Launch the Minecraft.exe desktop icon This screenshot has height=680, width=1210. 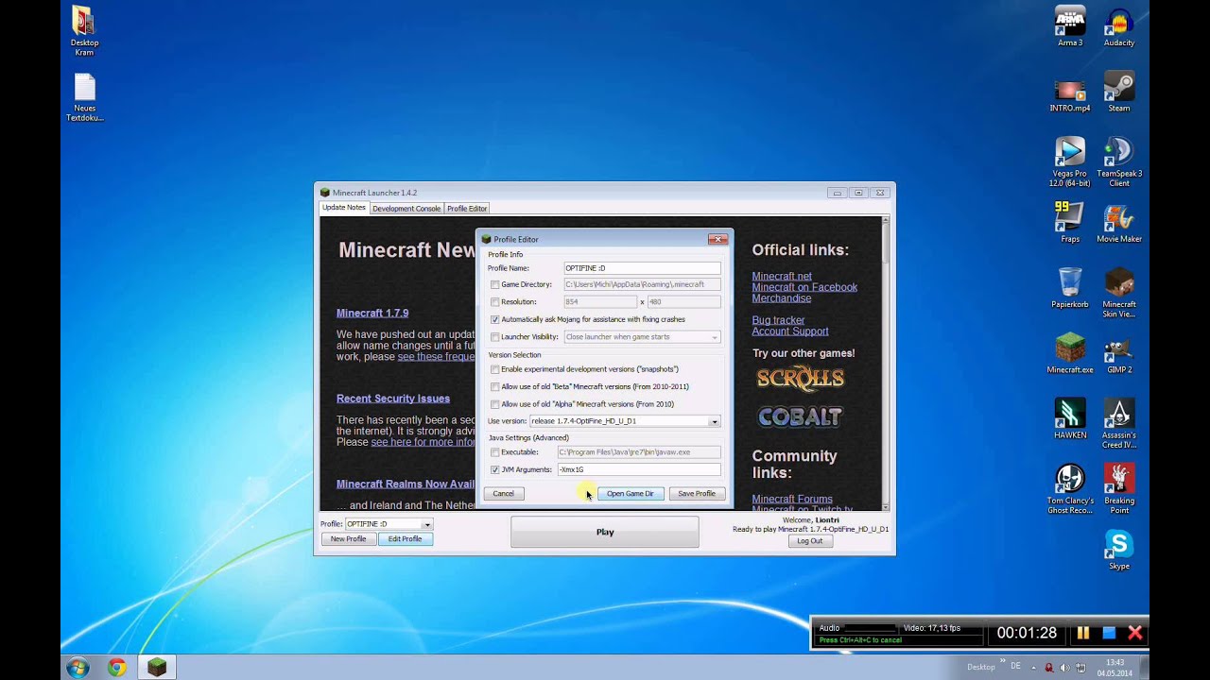click(x=1070, y=353)
